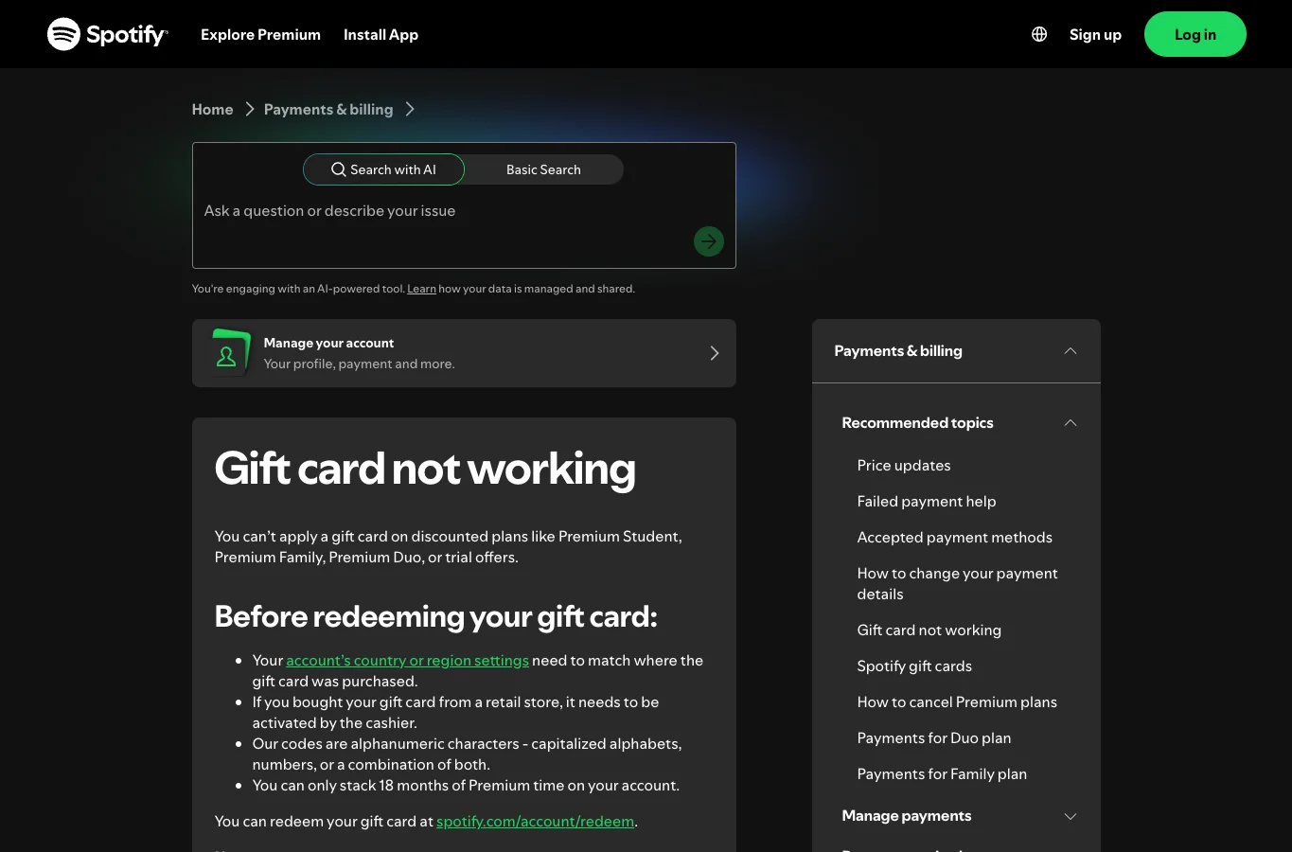Open Payments for Family plan topic
The width and height of the screenshot is (1292, 852).
(942, 773)
